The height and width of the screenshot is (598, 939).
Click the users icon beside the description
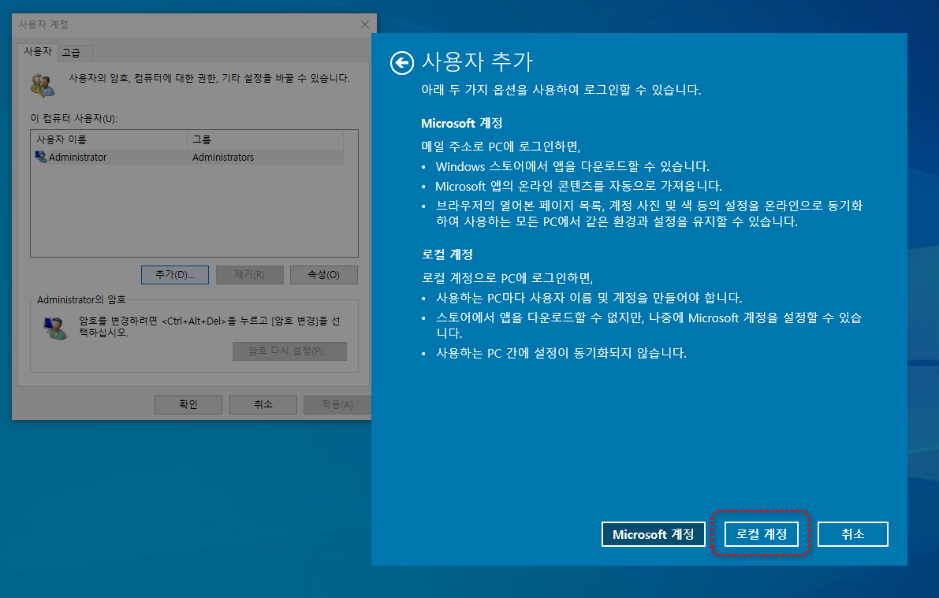click(43, 85)
